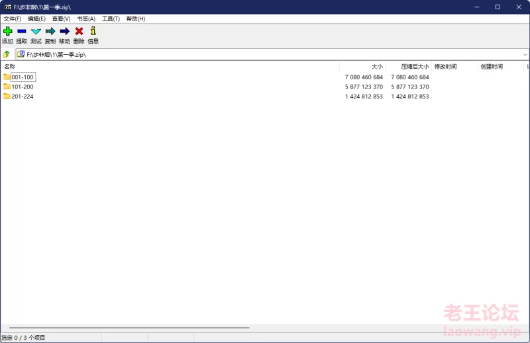Click the Move (移动) arrow icon
Viewport: 530px width, 343px height.
(x=64, y=31)
